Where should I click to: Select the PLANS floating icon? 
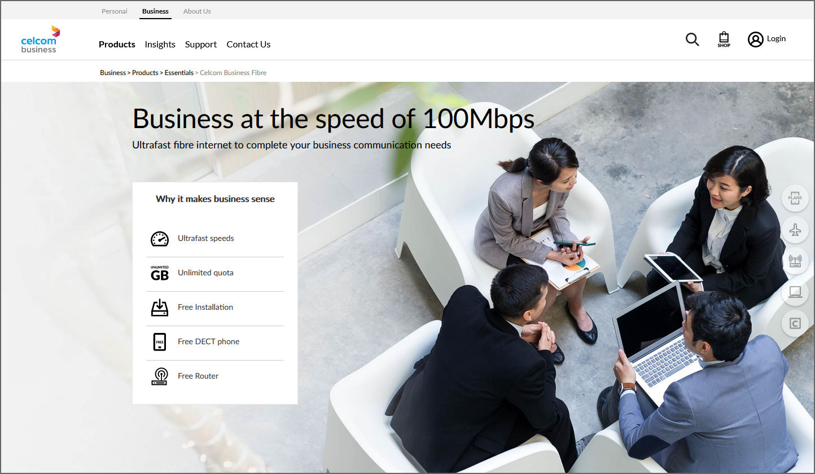(795, 198)
